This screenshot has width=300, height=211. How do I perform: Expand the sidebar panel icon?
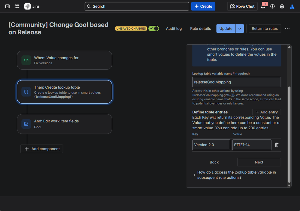pos(8,6)
